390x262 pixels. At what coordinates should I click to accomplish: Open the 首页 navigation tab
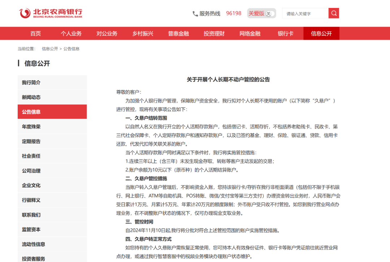pyautogui.click(x=35, y=33)
